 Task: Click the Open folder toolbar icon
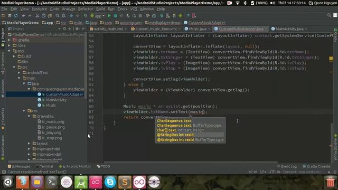pyautogui.click(x=4, y=16)
